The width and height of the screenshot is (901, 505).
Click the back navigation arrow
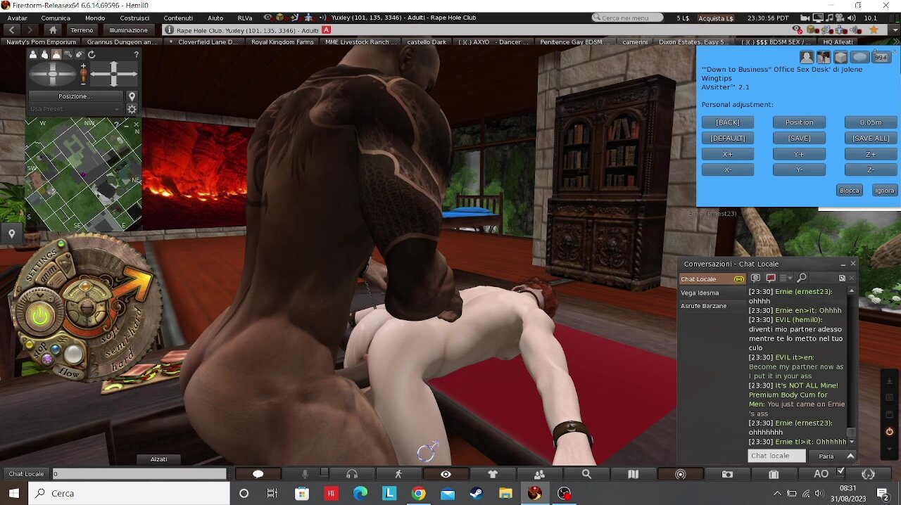(12, 30)
